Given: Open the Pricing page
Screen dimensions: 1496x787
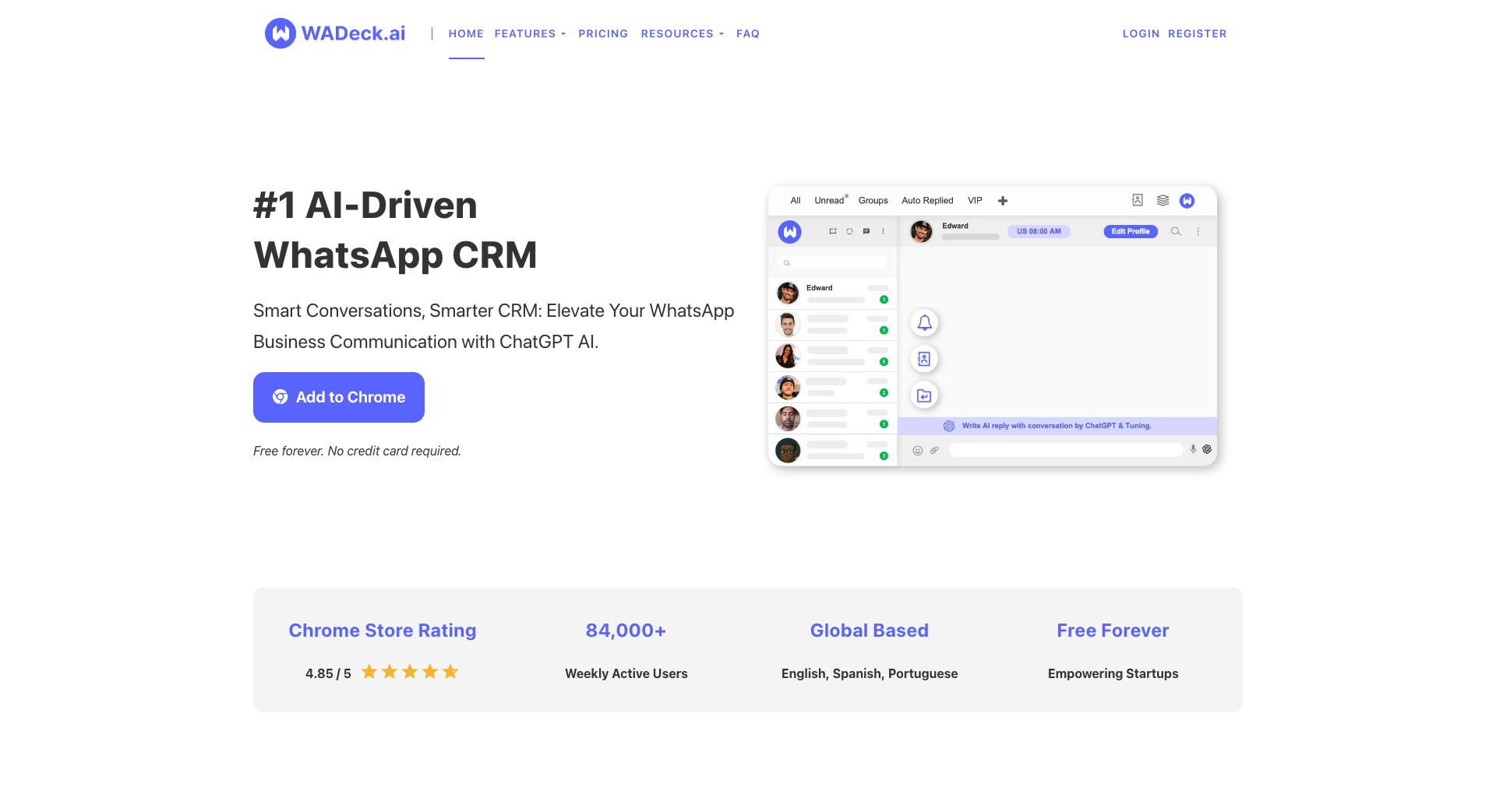Looking at the screenshot, I should (603, 33).
